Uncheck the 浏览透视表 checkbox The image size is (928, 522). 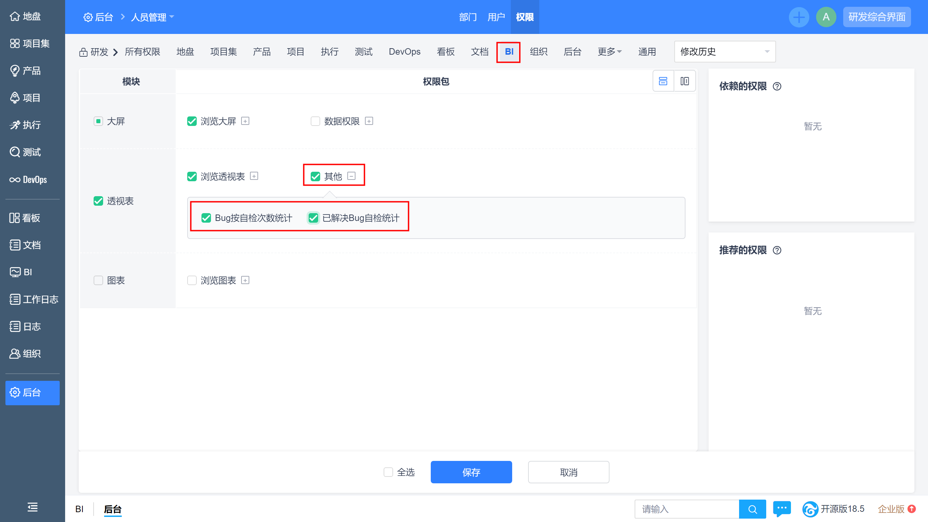(192, 176)
